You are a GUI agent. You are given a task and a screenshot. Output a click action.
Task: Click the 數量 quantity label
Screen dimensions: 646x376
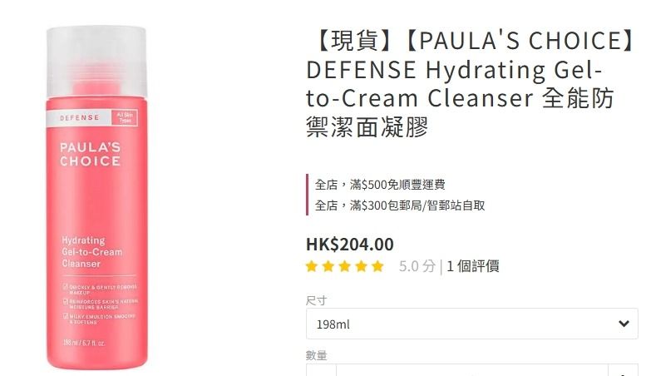[316, 355]
